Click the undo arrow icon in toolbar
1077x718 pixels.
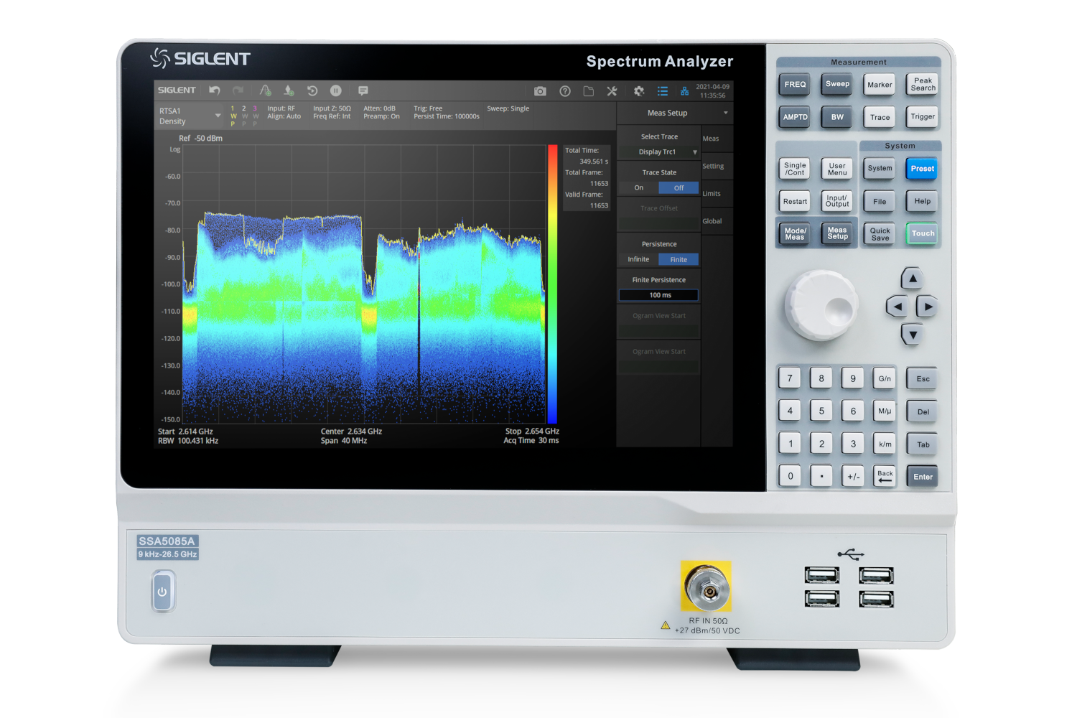coord(215,90)
